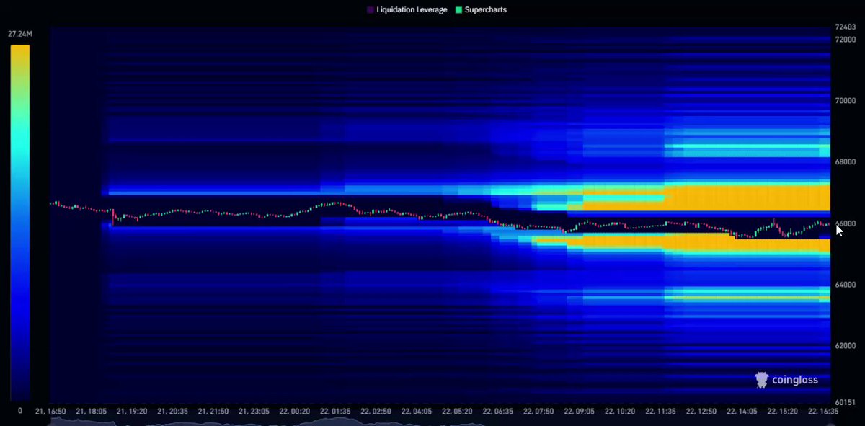
Task: Click the 64000 price axis label
Action: point(845,285)
